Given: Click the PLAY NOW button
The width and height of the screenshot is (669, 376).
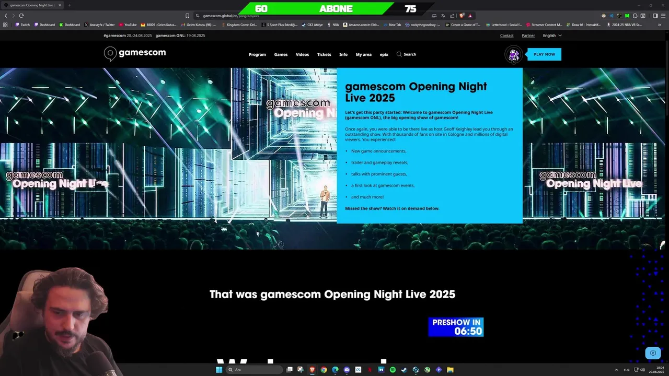Looking at the screenshot, I should click(x=544, y=54).
